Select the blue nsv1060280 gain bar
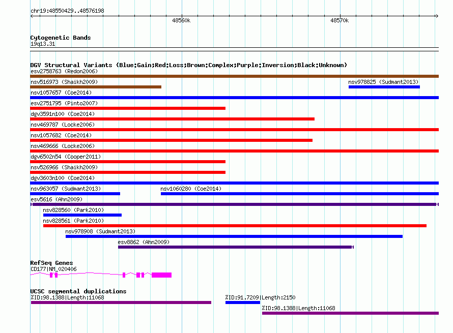Screen dimensions: 453x333 [x=300, y=194]
